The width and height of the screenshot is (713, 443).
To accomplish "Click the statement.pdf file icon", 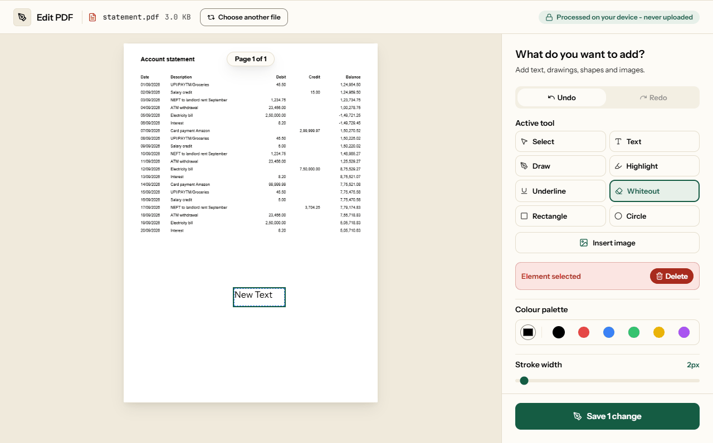I will tap(92, 17).
